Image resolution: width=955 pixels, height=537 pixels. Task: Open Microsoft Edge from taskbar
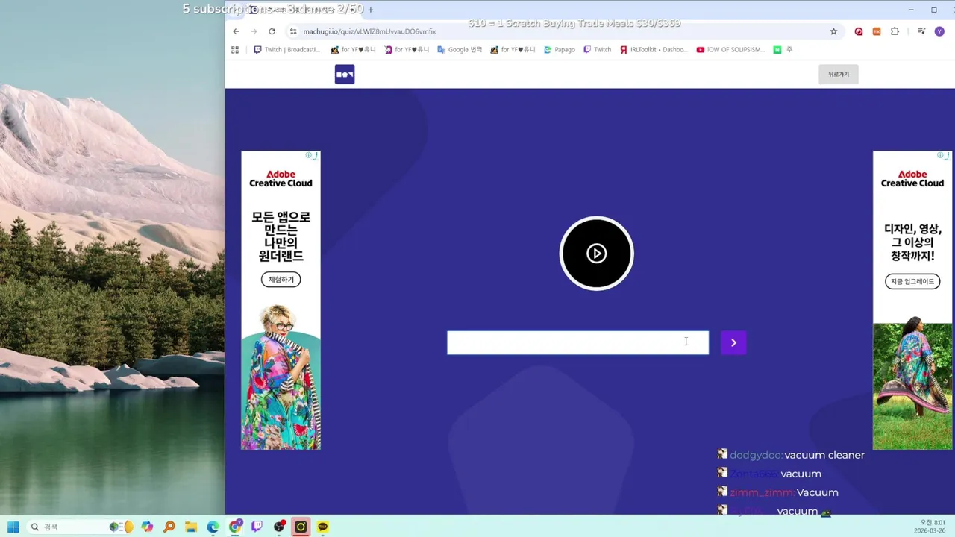(x=213, y=527)
